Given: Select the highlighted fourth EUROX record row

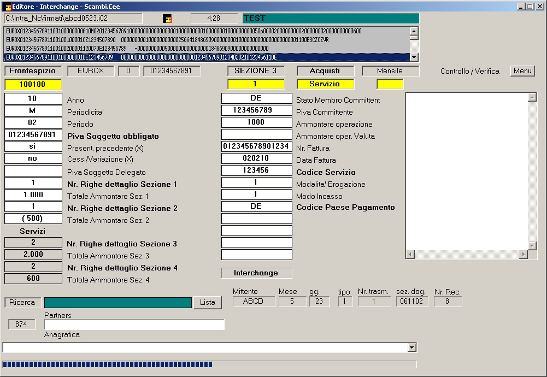Looking at the screenshot, I should [207, 57].
